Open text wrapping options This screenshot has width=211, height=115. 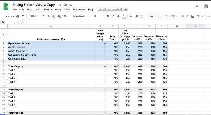click(167, 16)
